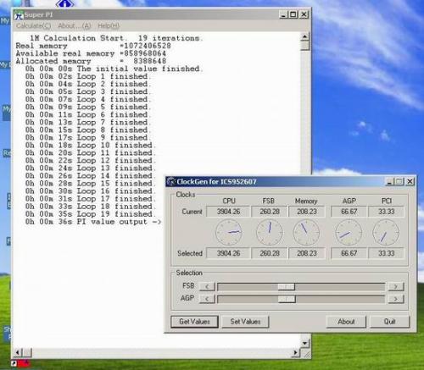Minimize the Super PI window

[283, 14]
